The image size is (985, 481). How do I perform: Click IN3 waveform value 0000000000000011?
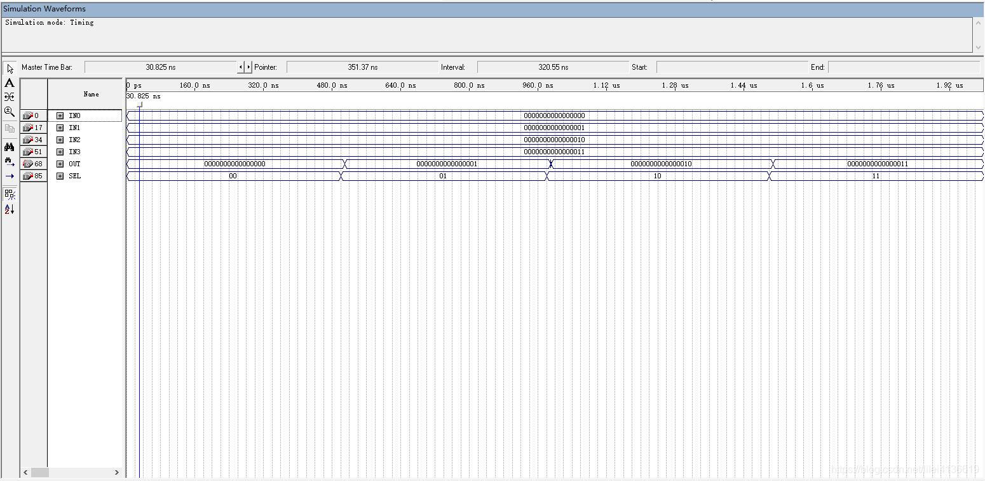tap(554, 152)
